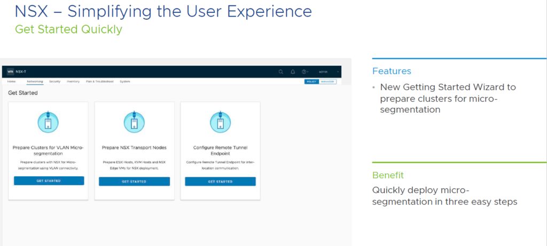Click the Configure Remote Tunnel Endpoint title

(x=221, y=150)
